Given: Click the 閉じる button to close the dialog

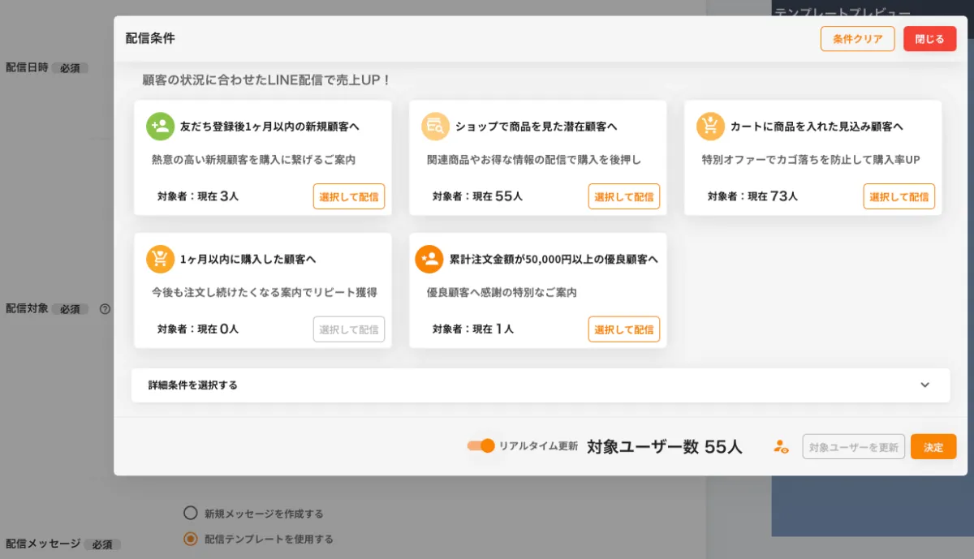Looking at the screenshot, I should point(929,38).
